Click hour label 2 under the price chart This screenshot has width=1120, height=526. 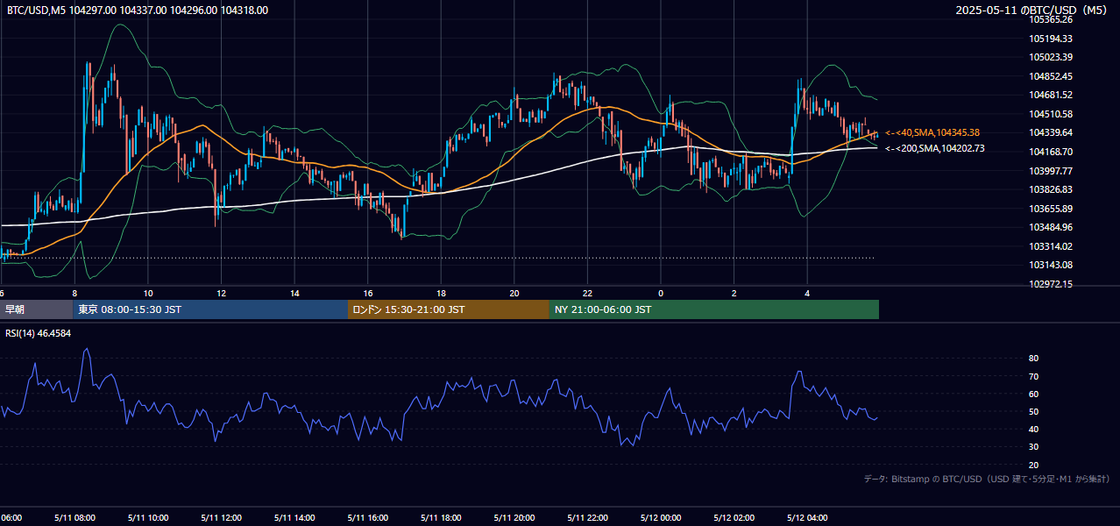[x=734, y=293]
